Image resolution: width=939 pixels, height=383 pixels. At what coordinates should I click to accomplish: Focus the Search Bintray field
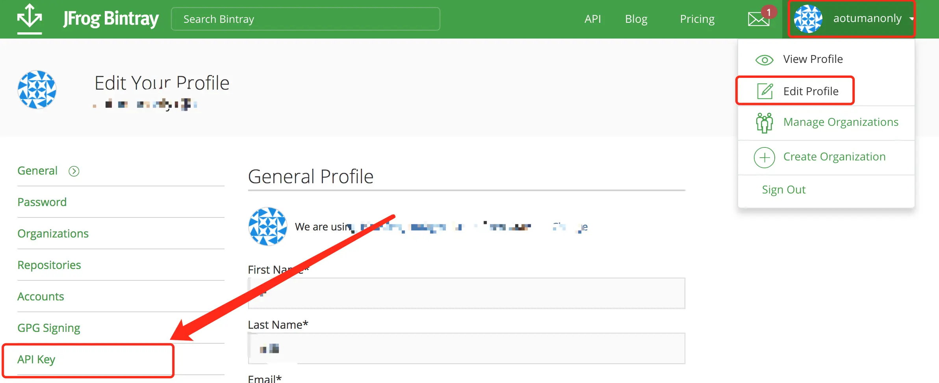click(x=306, y=19)
